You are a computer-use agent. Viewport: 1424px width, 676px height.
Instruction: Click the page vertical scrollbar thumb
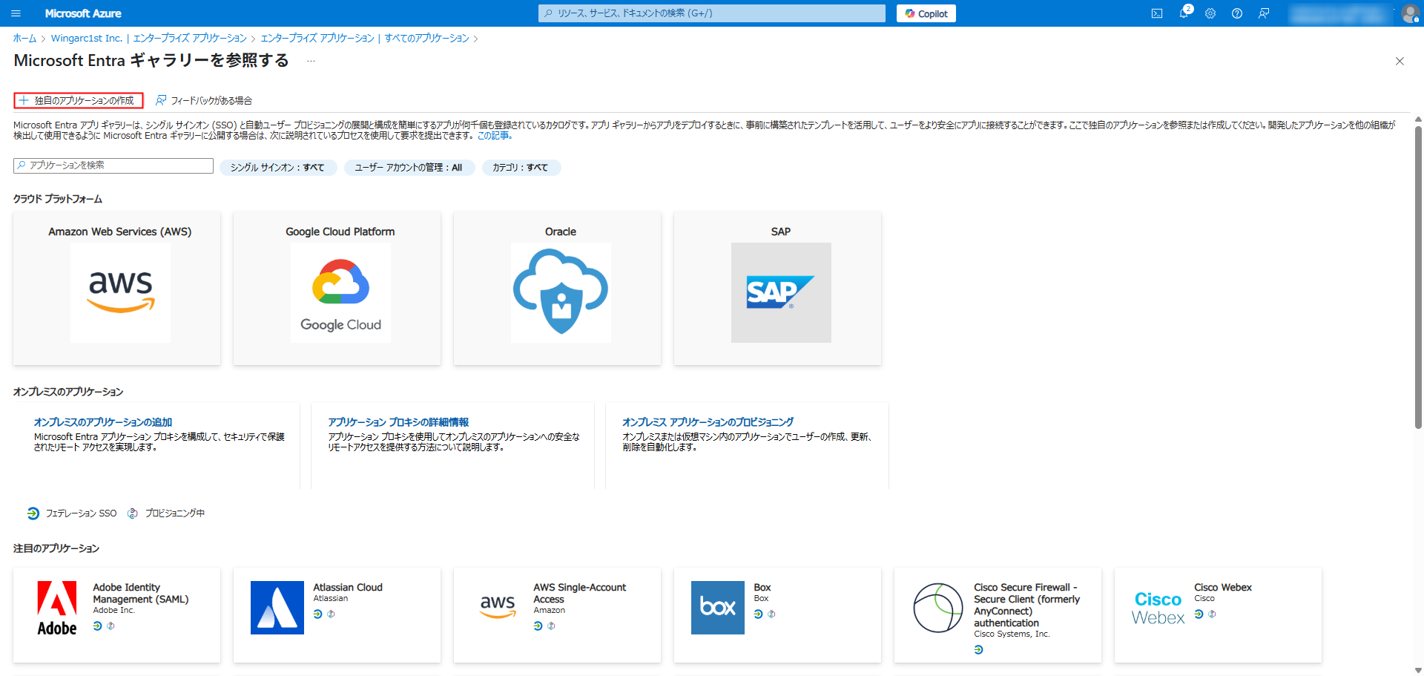pyautogui.click(x=1418, y=277)
